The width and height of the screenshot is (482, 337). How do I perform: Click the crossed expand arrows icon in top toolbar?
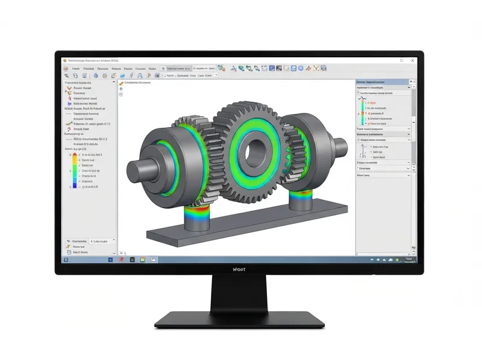(x=316, y=69)
